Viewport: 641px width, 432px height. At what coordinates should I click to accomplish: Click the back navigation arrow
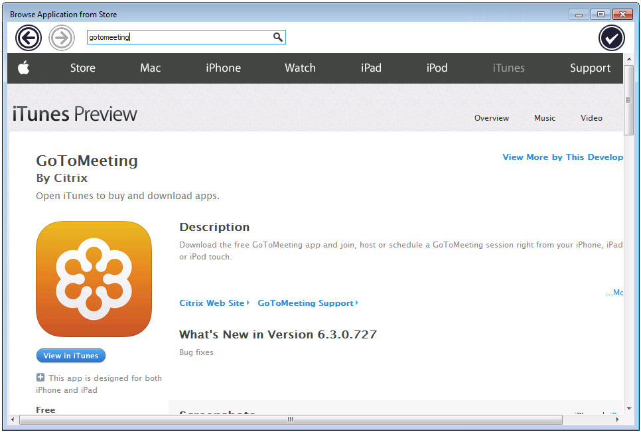click(28, 37)
